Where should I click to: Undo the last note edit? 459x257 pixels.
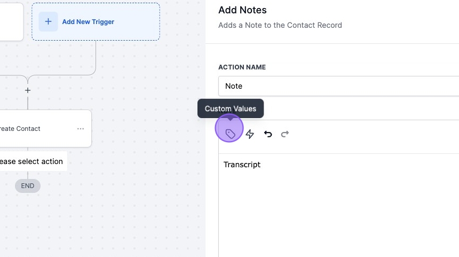pos(268,134)
